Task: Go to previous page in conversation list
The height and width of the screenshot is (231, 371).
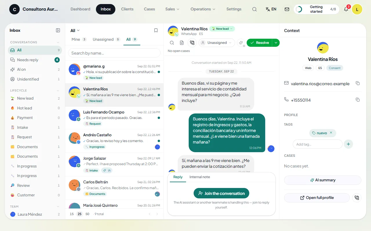Action: coord(150,214)
